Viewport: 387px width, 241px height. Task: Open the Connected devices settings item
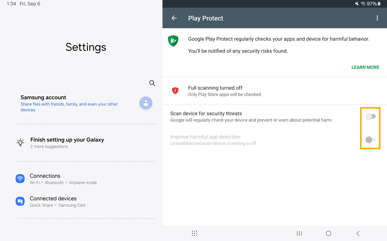coord(57,201)
